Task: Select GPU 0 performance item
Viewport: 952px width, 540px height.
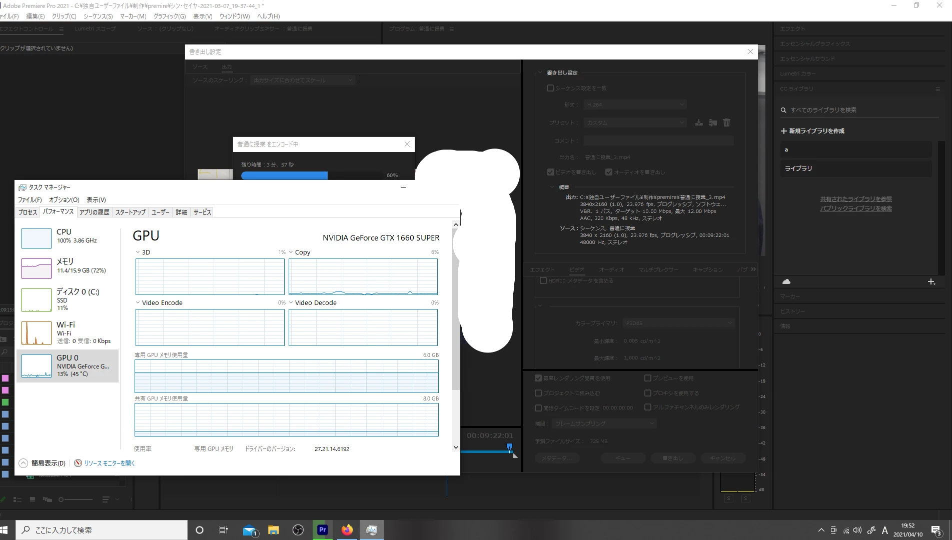Action: point(68,366)
